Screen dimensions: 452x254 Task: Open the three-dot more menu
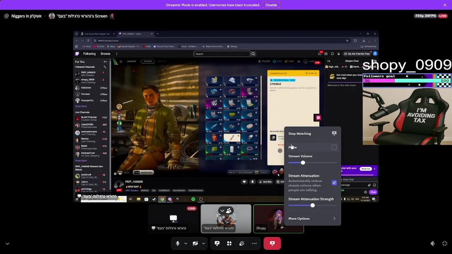pos(254,243)
